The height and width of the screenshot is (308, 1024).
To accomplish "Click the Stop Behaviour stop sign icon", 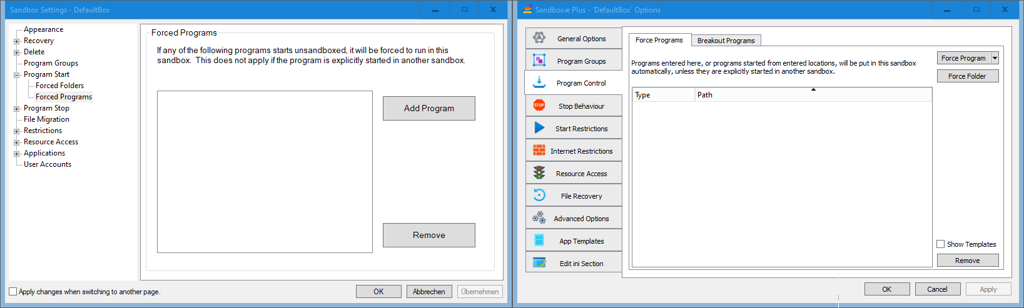I will (x=539, y=106).
